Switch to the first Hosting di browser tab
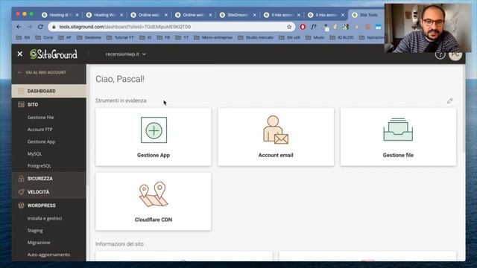The height and width of the screenshot is (268, 477). click(60, 15)
